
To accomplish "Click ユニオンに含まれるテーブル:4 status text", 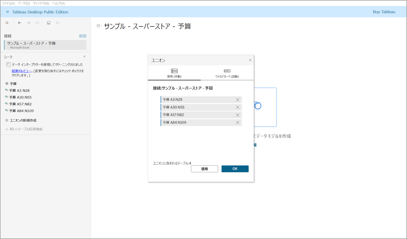I will pos(172,163).
